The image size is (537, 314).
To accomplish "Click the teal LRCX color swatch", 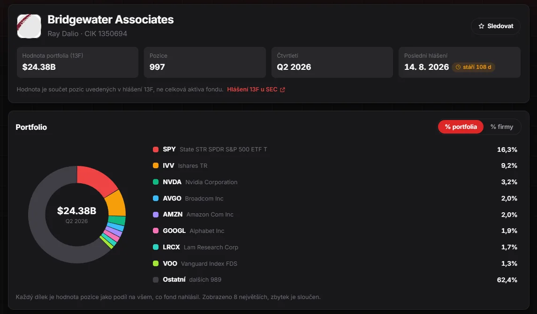I will coord(156,247).
